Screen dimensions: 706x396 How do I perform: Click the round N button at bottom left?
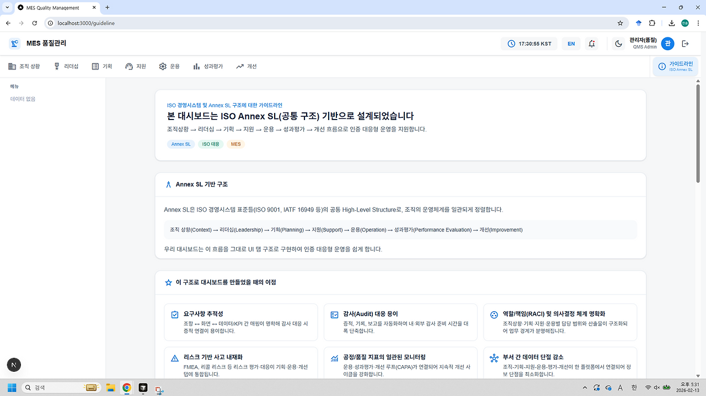tap(14, 364)
